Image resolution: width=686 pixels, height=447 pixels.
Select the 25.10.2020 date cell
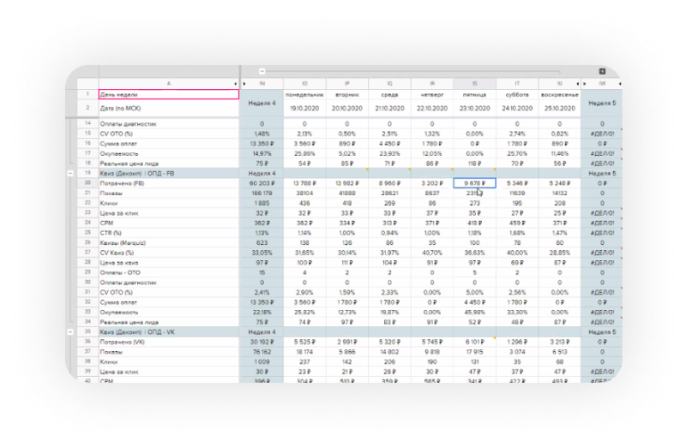560,109
